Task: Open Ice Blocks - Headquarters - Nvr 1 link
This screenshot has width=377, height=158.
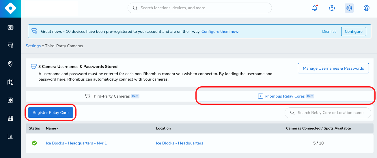Action: click(76, 143)
